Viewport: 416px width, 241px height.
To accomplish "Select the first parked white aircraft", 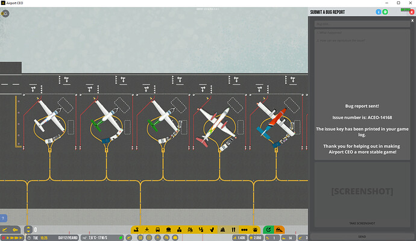I will (x=49, y=116).
